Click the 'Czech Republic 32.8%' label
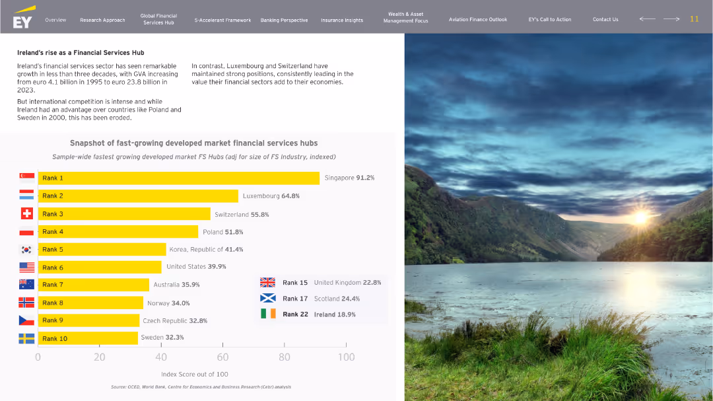Viewport: 713px width, 401px height. click(175, 320)
